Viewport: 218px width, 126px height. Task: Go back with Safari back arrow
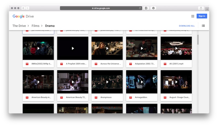click(23, 8)
